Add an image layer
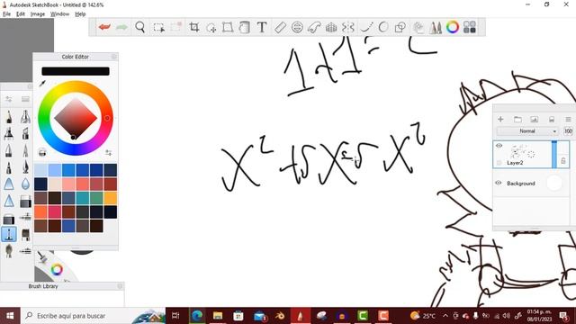This screenshot has width=576, height=324. tap(534, 120)
